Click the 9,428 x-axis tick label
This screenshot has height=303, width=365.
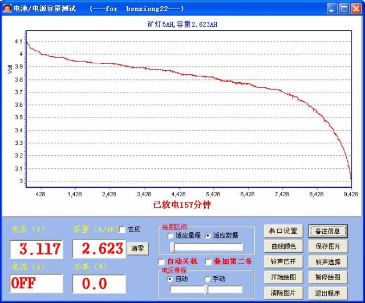pyautogui.click(x=351, y=194)
